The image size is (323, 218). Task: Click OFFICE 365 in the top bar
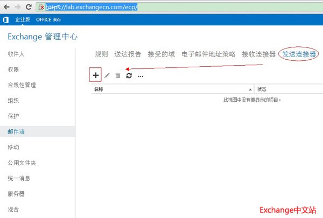[48, 19]
